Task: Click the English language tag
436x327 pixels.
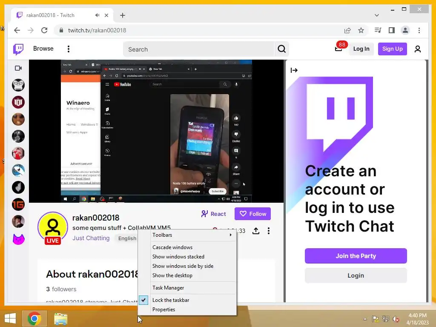Action: coord(127,238)
